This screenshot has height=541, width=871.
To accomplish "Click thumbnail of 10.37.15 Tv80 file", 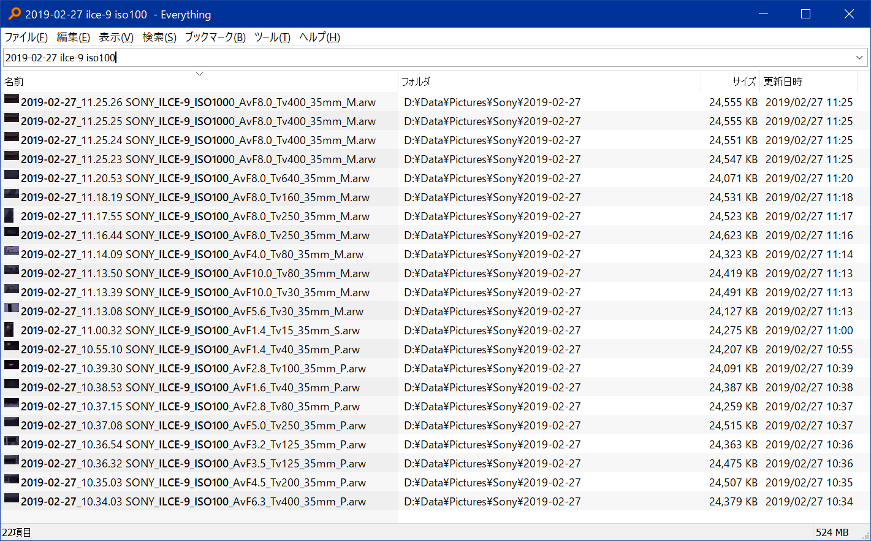I will [x=11, y=403].
